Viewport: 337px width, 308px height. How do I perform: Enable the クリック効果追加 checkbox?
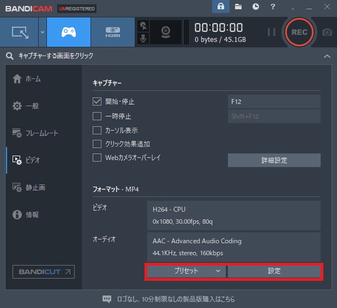(97, 144)
